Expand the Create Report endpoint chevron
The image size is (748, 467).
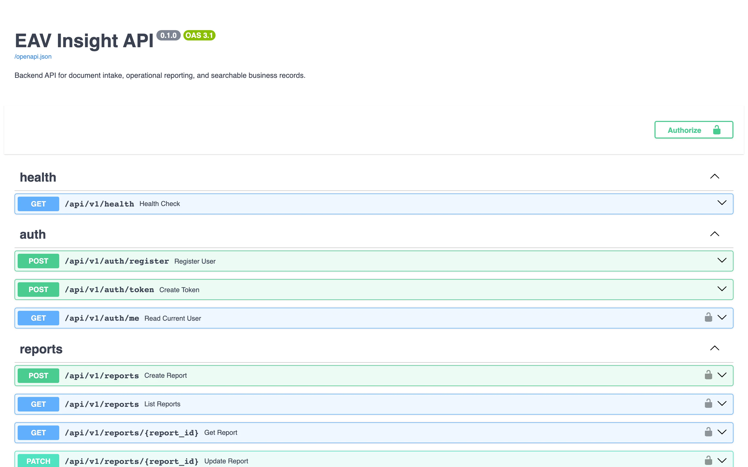(x=722, y=375)
